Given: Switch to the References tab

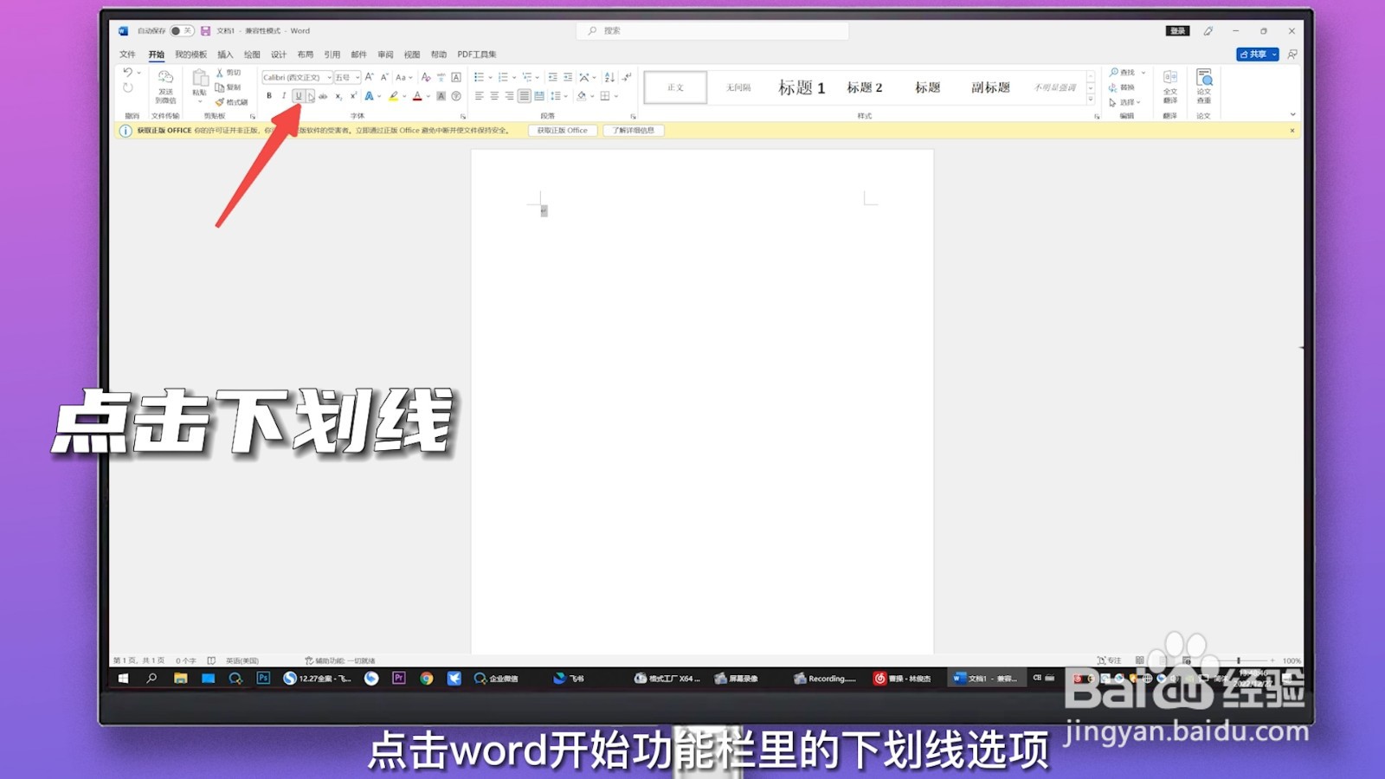Looking at the screenshot, I should [332, 55].
